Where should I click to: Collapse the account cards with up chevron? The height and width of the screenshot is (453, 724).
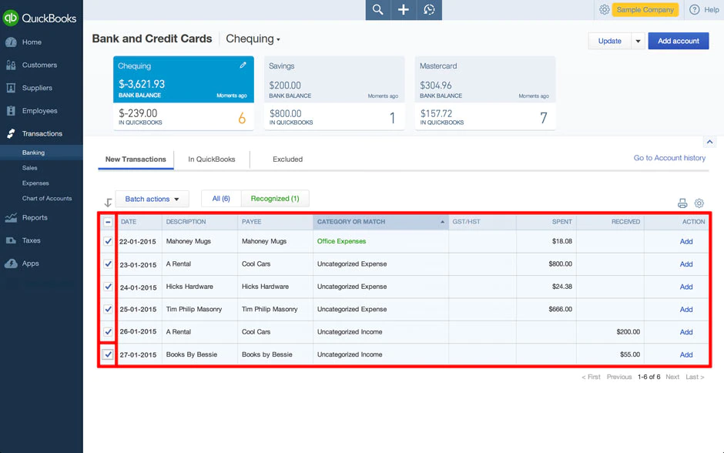tap(709, 142)
